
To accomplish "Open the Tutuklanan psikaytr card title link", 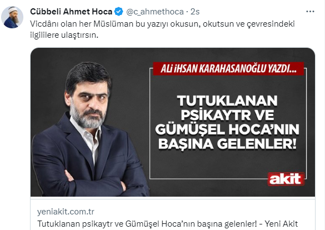I will (x=167, y=224).
